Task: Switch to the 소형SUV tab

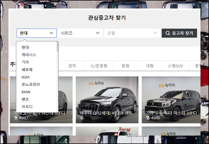Action: coord(175,66)
